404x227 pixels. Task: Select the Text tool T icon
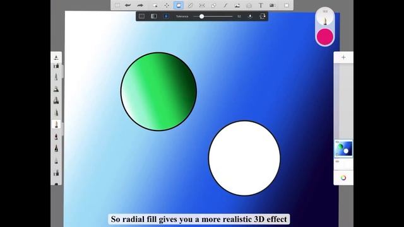tap(261, 5)
